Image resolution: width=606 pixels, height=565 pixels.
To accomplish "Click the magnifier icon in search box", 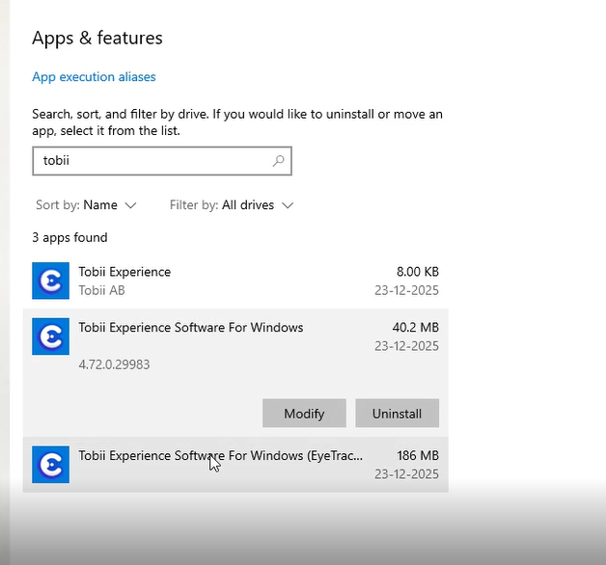I will (x=278, y=161).
